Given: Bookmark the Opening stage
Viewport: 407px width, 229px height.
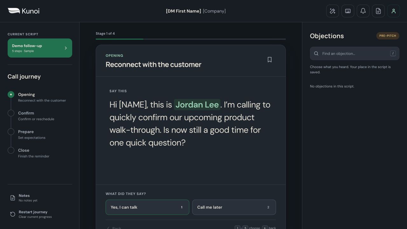Looking at the screenshot, I should [x=270, y=60].
